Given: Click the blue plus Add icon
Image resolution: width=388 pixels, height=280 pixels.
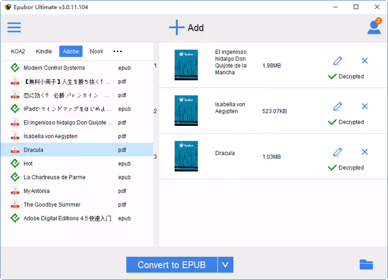Looking at the screenshot, I should [177, 27].
